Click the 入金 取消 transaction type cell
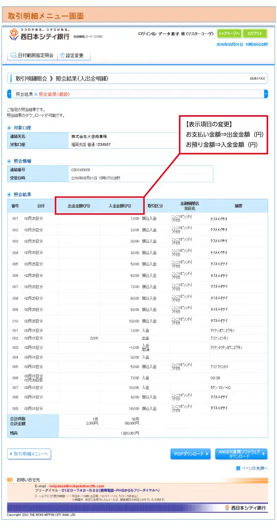Viewport: 277px width, 528px height. pos(146,347)
